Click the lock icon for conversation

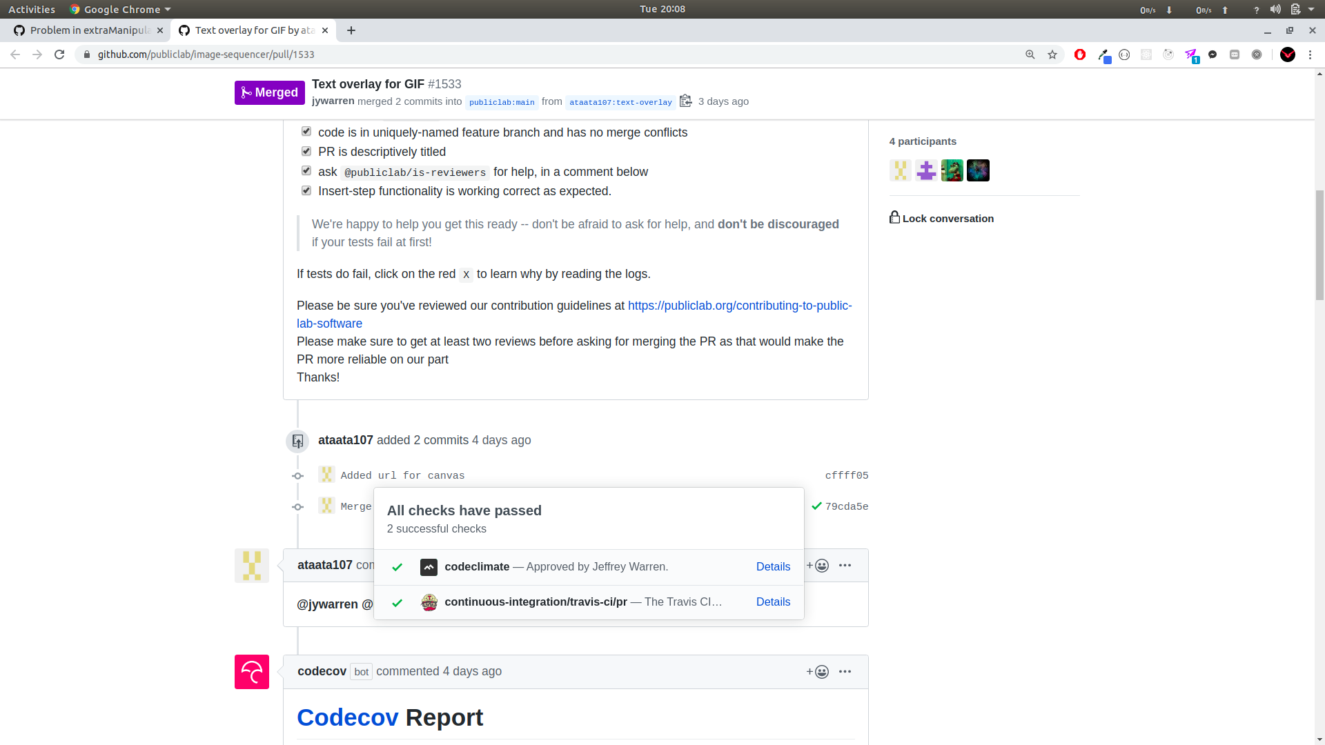click(894, 217)
